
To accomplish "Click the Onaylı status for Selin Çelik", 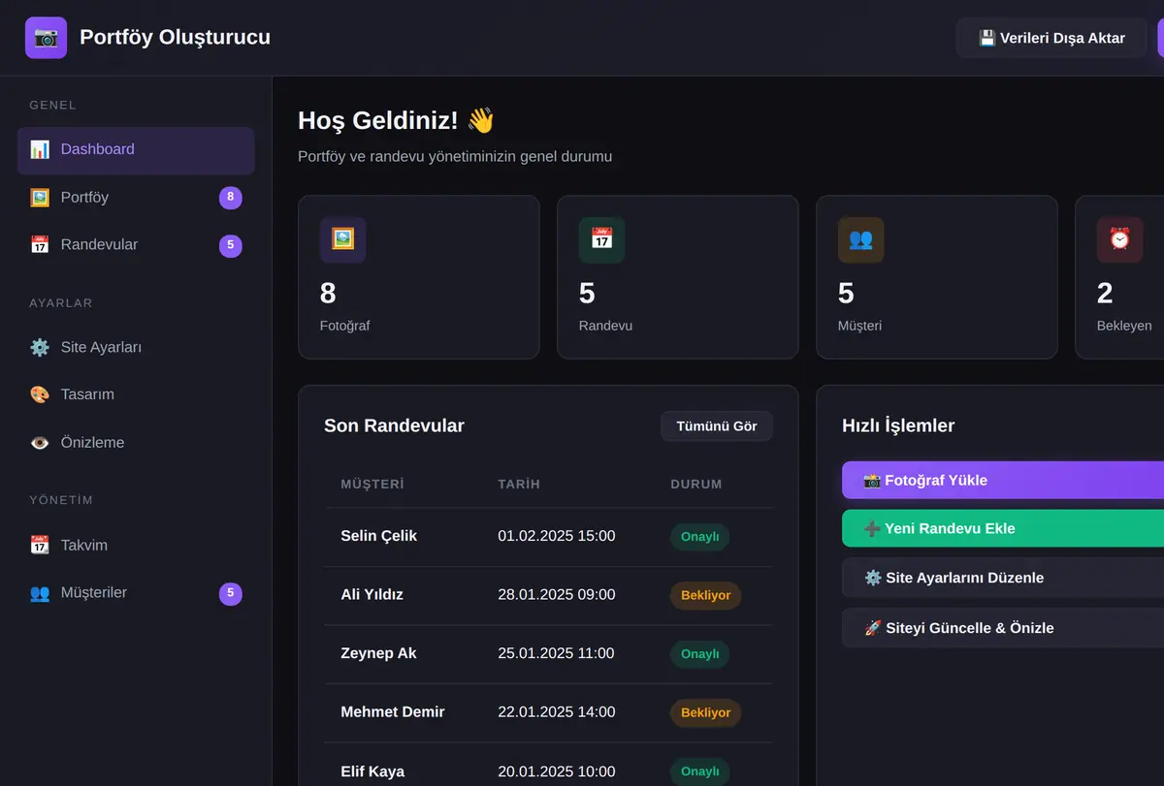I will [x=699, y=537].
